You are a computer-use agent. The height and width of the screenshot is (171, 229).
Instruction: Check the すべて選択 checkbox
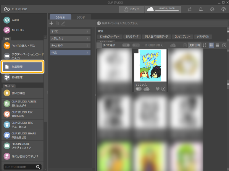click(99, 45)
